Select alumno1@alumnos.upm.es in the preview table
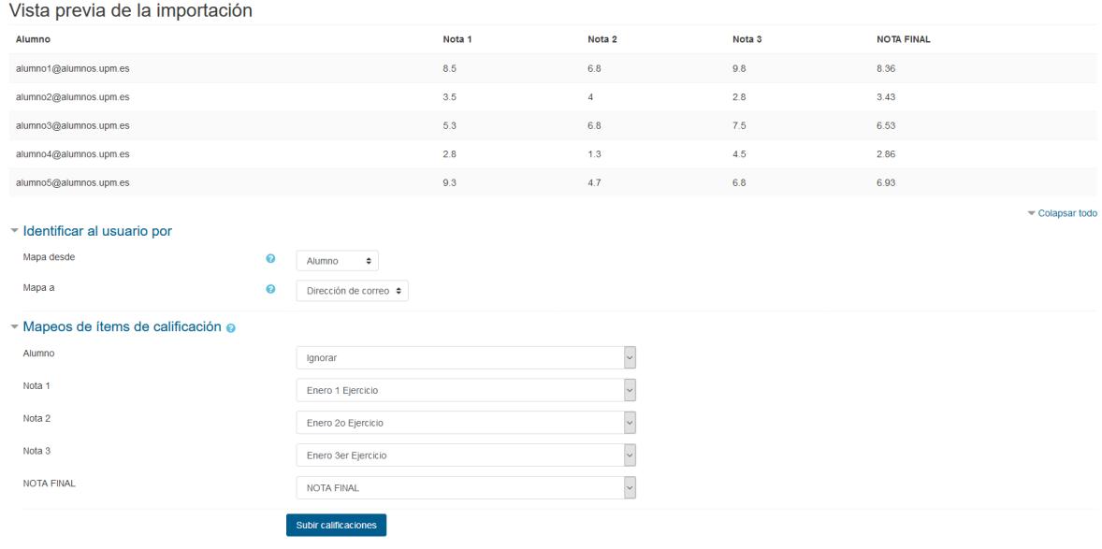This screenshot has height=549, width=1102. (x=72, y=69)
